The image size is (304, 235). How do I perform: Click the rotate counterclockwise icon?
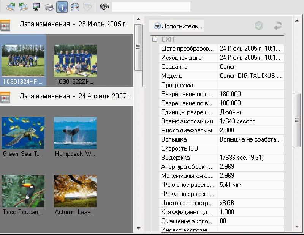(23, 6)
